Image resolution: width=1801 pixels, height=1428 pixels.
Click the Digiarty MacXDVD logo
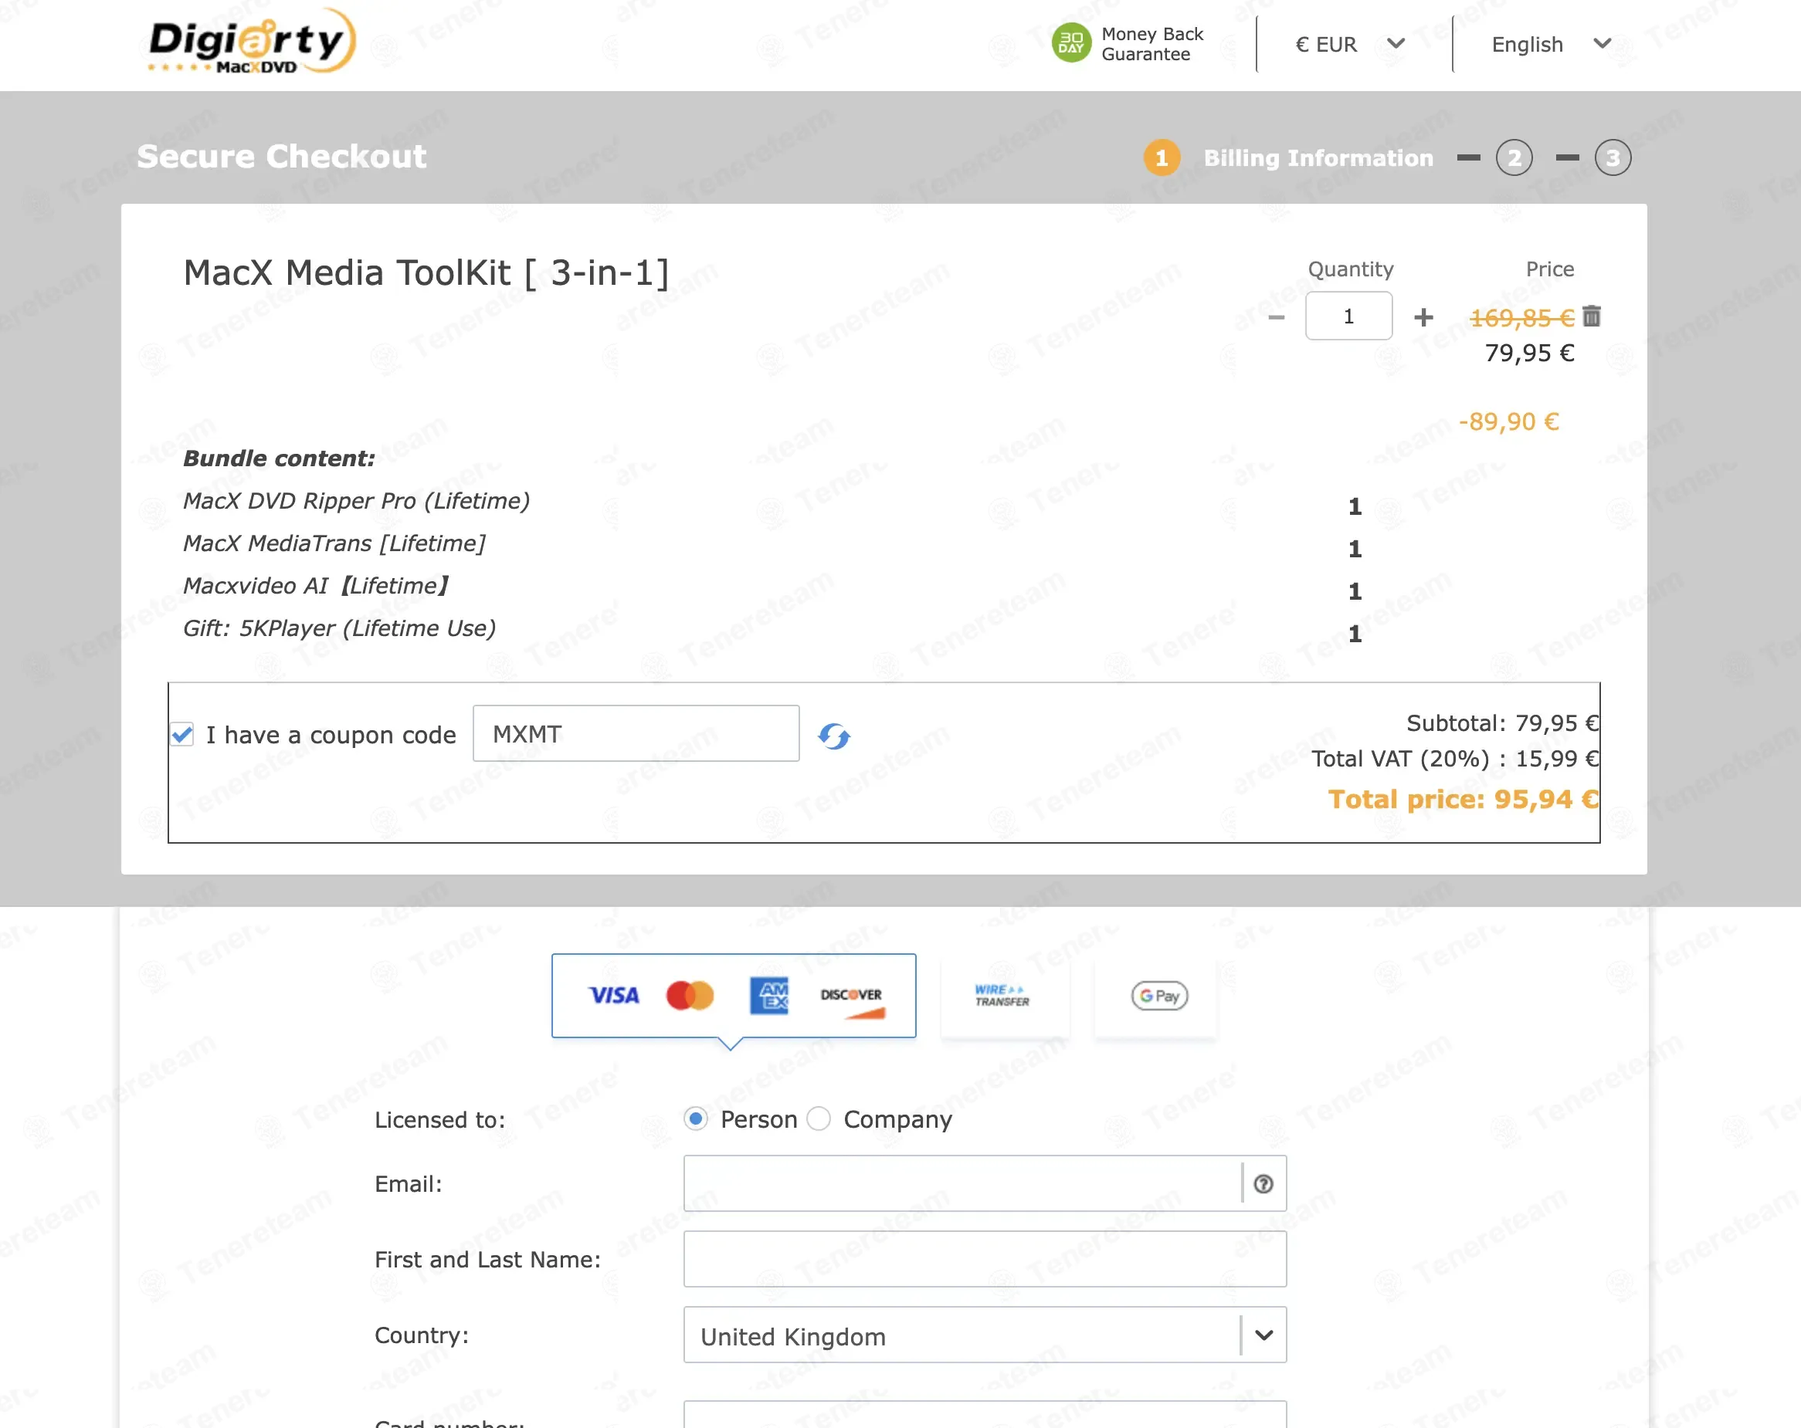(252, 42)
